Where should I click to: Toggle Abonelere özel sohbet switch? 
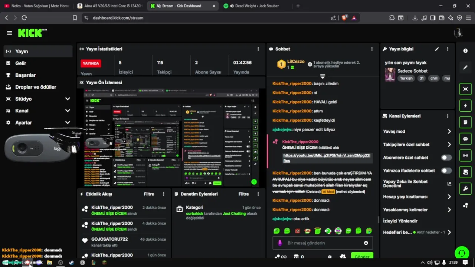(x=446, y=158)
